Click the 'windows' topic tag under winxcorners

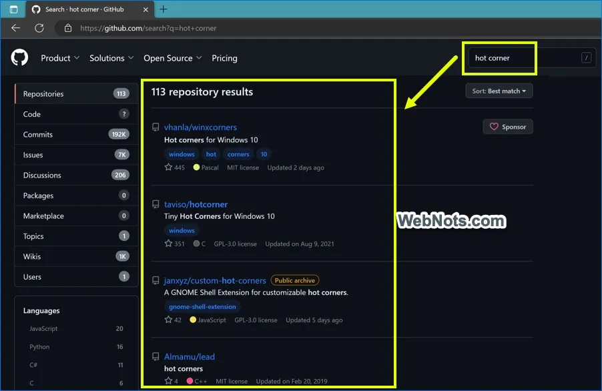[182, 154]
